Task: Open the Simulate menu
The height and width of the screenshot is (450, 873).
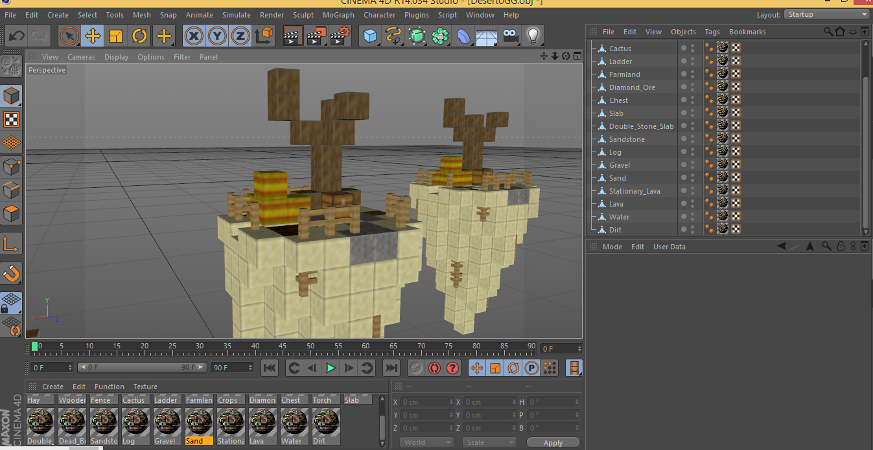Action: pyautogui.click(x=237, y=15)
